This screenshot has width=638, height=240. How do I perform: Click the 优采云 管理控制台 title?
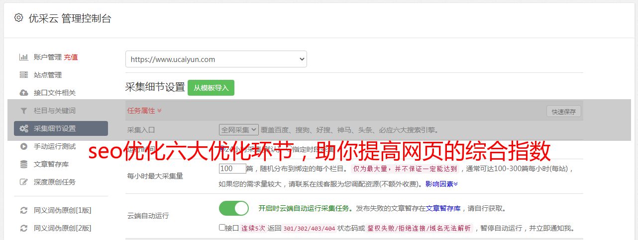click(x=70, y=18)
